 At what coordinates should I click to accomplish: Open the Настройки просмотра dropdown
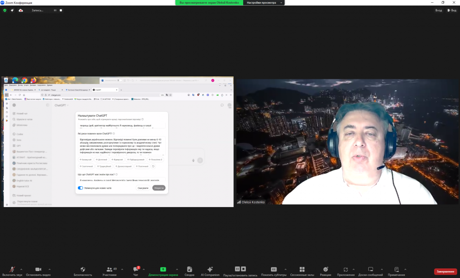264,3
